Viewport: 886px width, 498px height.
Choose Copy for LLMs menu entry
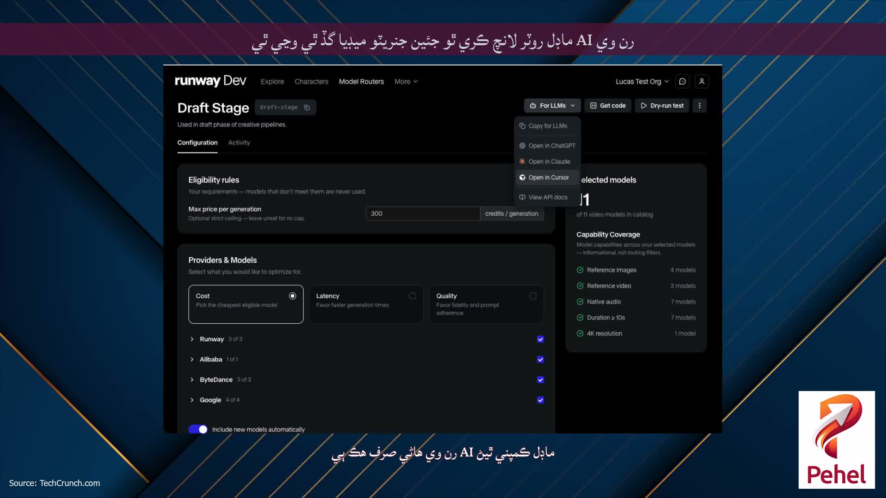pyautogui.click(x=547, y=126)
